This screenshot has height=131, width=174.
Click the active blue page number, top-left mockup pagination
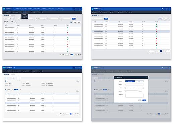pyautogui.click(x=72, y=54)
